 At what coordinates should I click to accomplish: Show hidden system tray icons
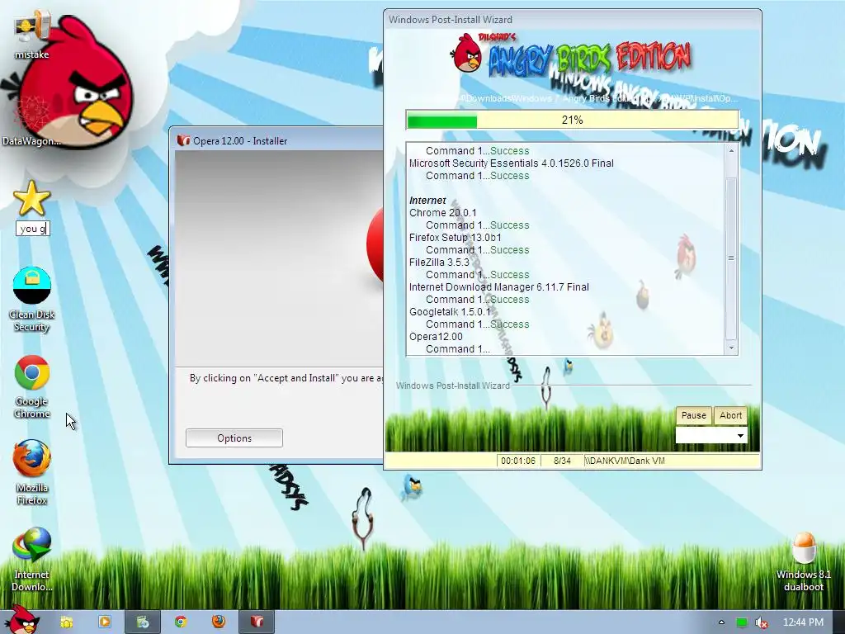tap(721, 622)
